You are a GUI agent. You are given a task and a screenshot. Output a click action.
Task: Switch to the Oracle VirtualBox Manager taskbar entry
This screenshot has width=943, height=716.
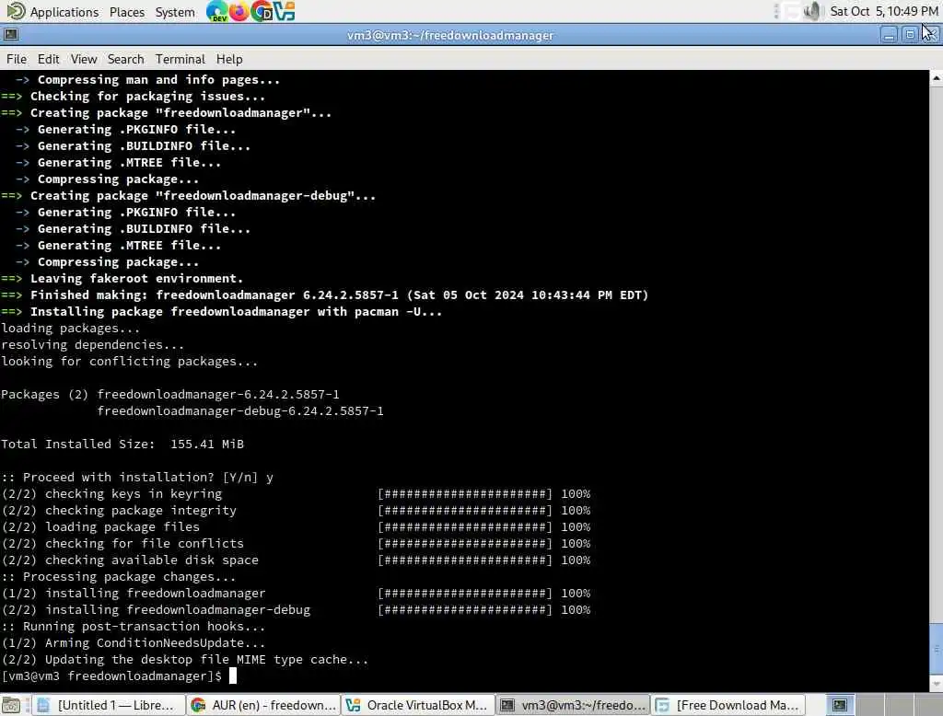coord(419,705)
